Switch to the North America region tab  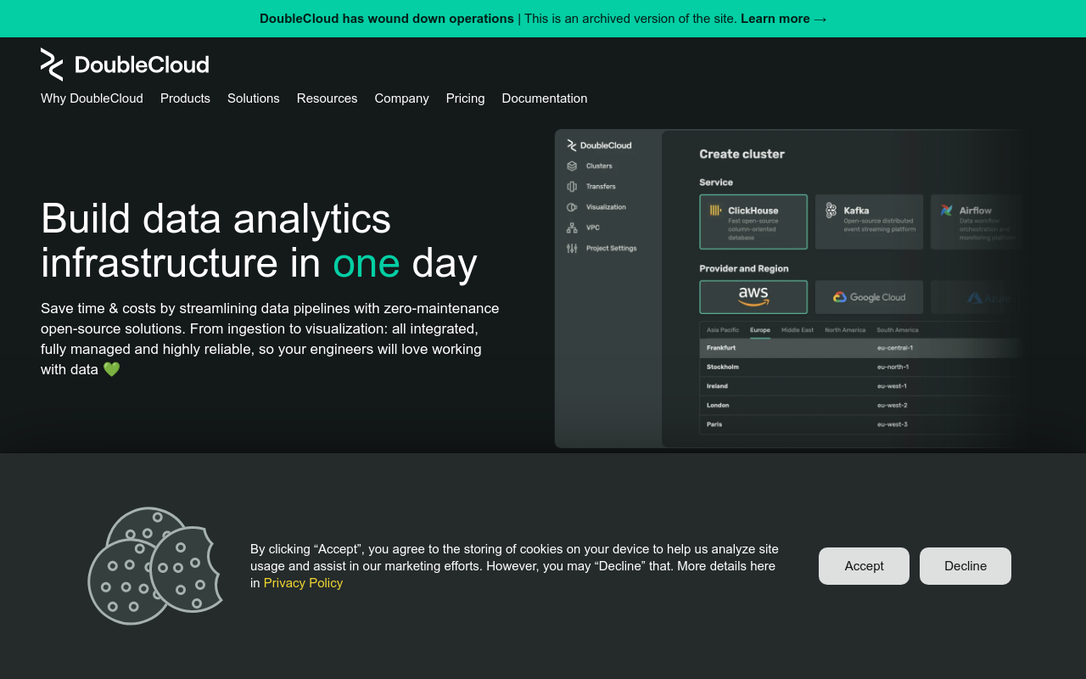coord(845,330)
